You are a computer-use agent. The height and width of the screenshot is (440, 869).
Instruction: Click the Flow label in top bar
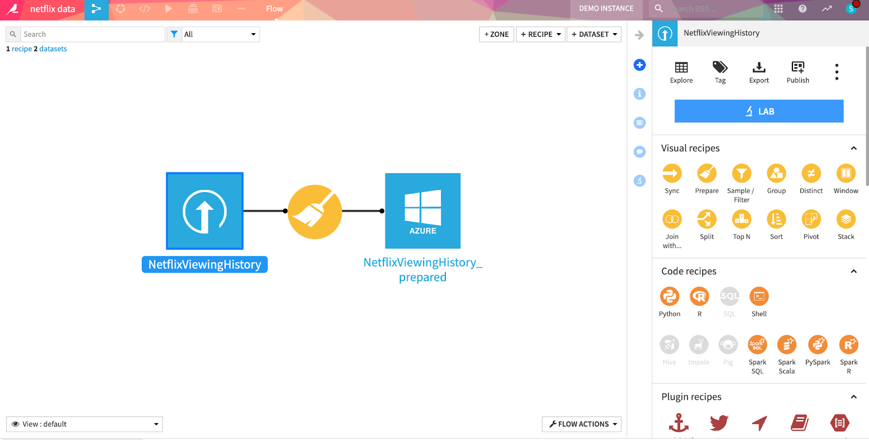click(x=274, y=9)
